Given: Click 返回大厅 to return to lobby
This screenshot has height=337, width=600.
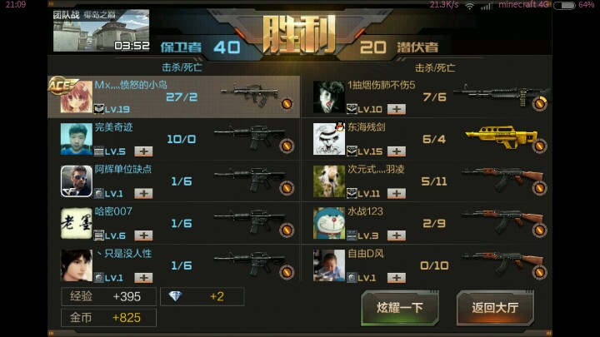Looking at the screenshot, I should (495, 308).
